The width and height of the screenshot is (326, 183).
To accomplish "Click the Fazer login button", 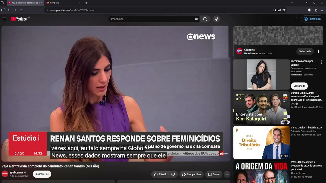I will coord(313,19).
